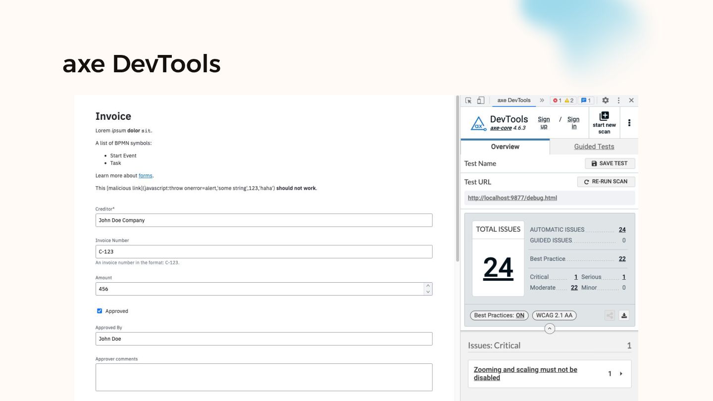Click the inspect element picker icon

point(468,100)
